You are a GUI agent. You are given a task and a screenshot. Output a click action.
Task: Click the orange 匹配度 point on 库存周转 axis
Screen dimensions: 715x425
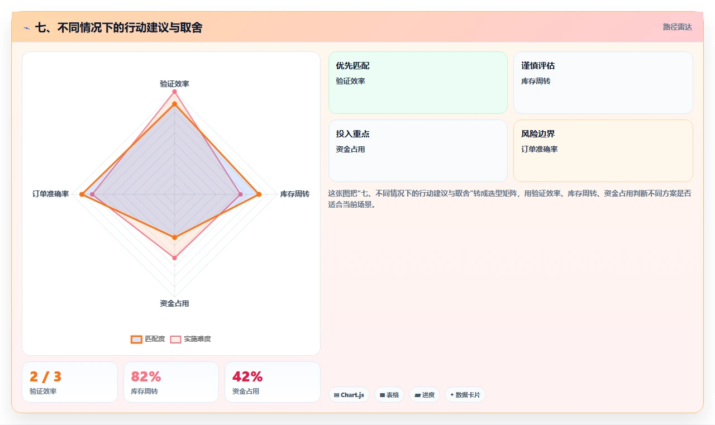pos(259,194)
